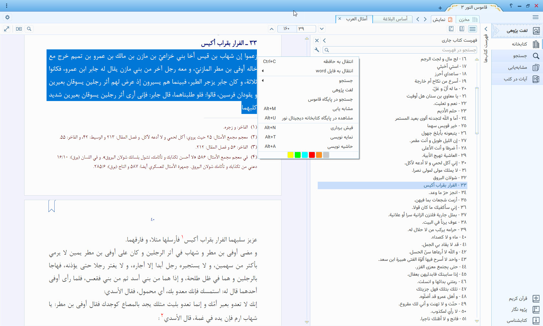This screenshot has height=326, width=543.
Task: Open آیات در کتب in the sidebar
Action: click(517, 79)
